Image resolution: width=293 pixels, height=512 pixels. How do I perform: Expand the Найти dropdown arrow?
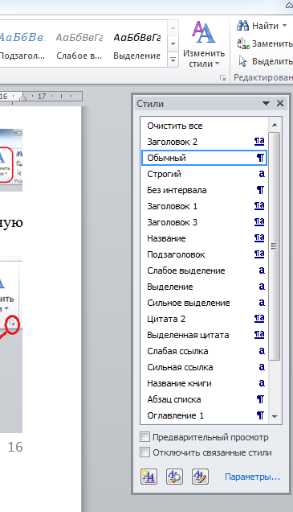tap(284, 26)
